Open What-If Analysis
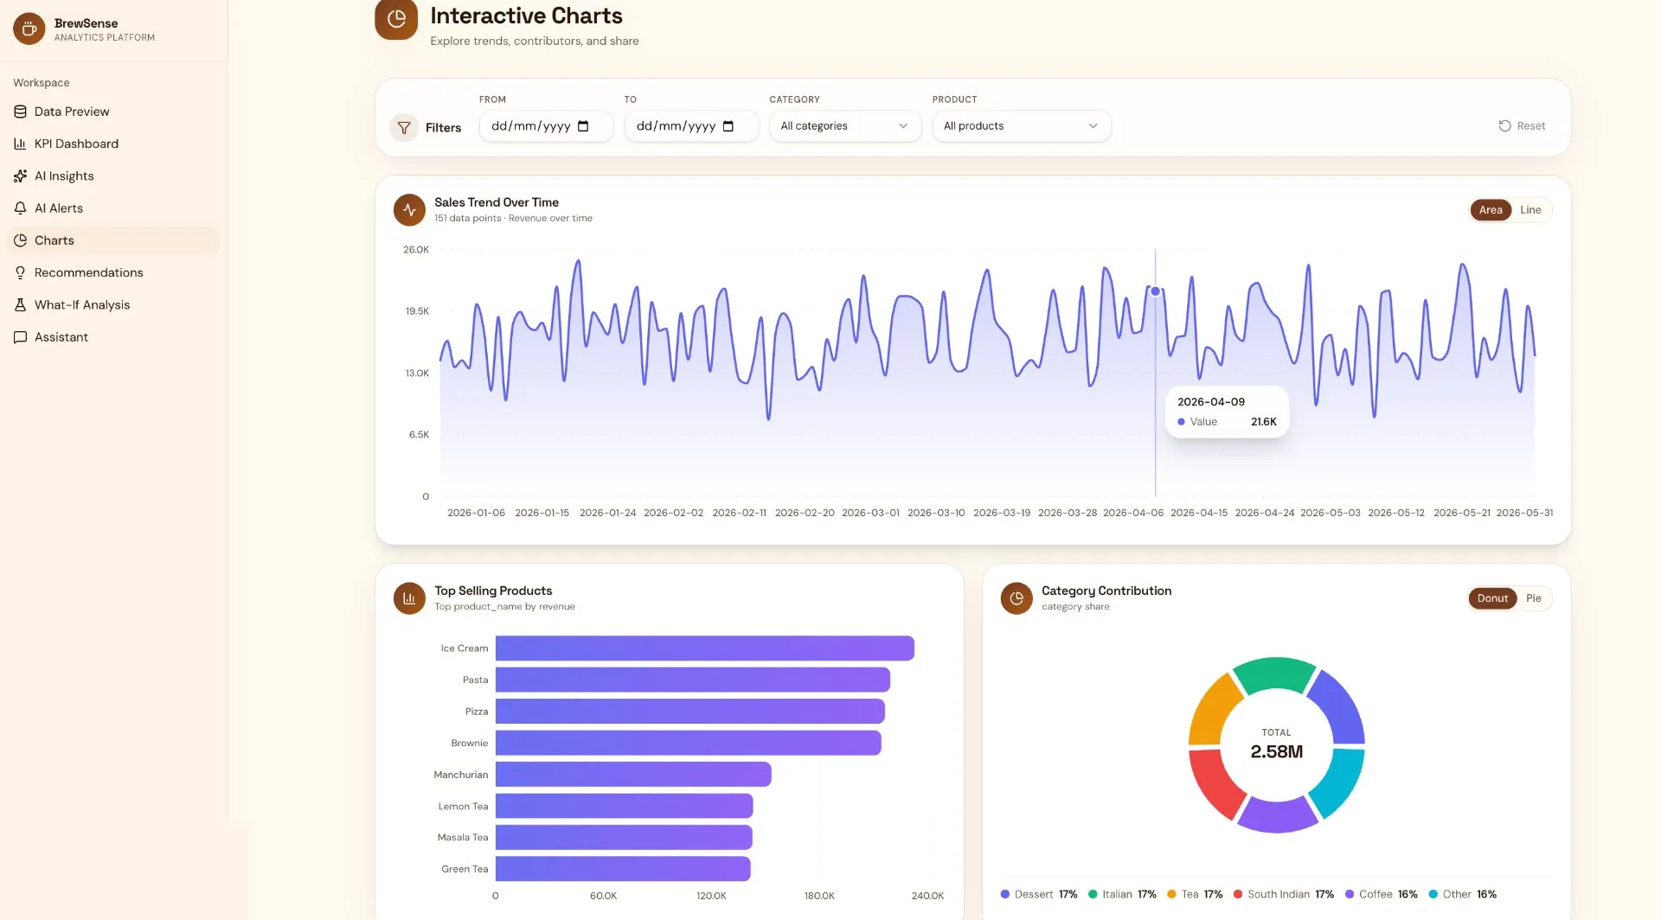1661x920 pixels. [112, 304]
